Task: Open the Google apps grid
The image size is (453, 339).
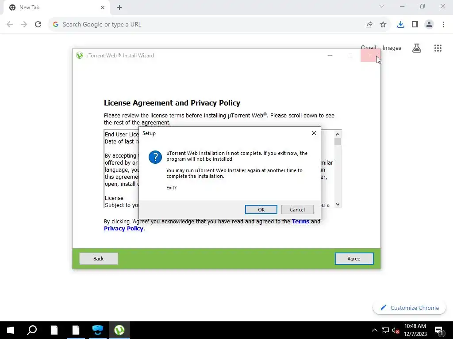Action: [x=438, y=48]
